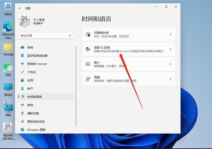
Task: Open 语言 & 区域 settings card
Action: pyautogui.click(x=129, y=49)
